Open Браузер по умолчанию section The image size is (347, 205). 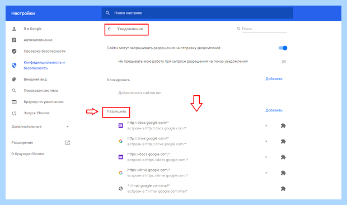pos(44,102)
